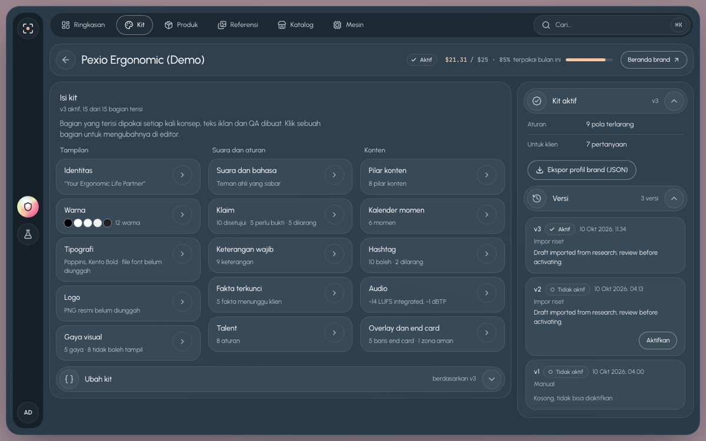Viewport: 706px width, 441px height.
Task: Select the Kit tab
Action: tap(135, 25)
